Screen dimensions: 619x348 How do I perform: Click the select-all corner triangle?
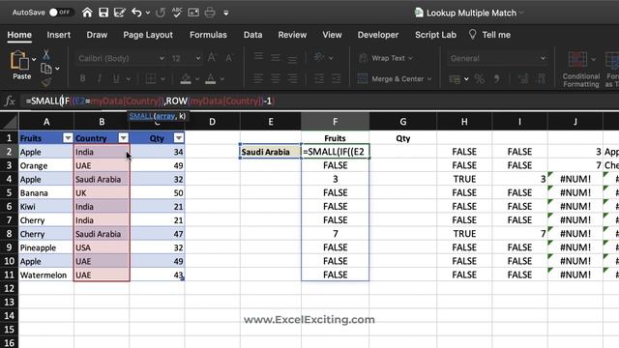coord(9,122)
